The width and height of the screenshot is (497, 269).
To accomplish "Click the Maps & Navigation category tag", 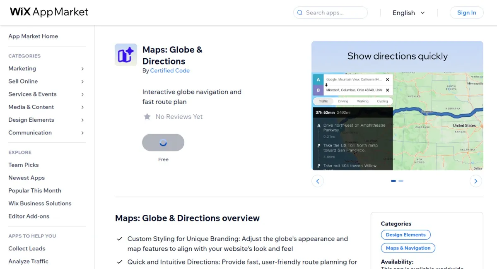I will pyautogui.click(x=408, y=248).
